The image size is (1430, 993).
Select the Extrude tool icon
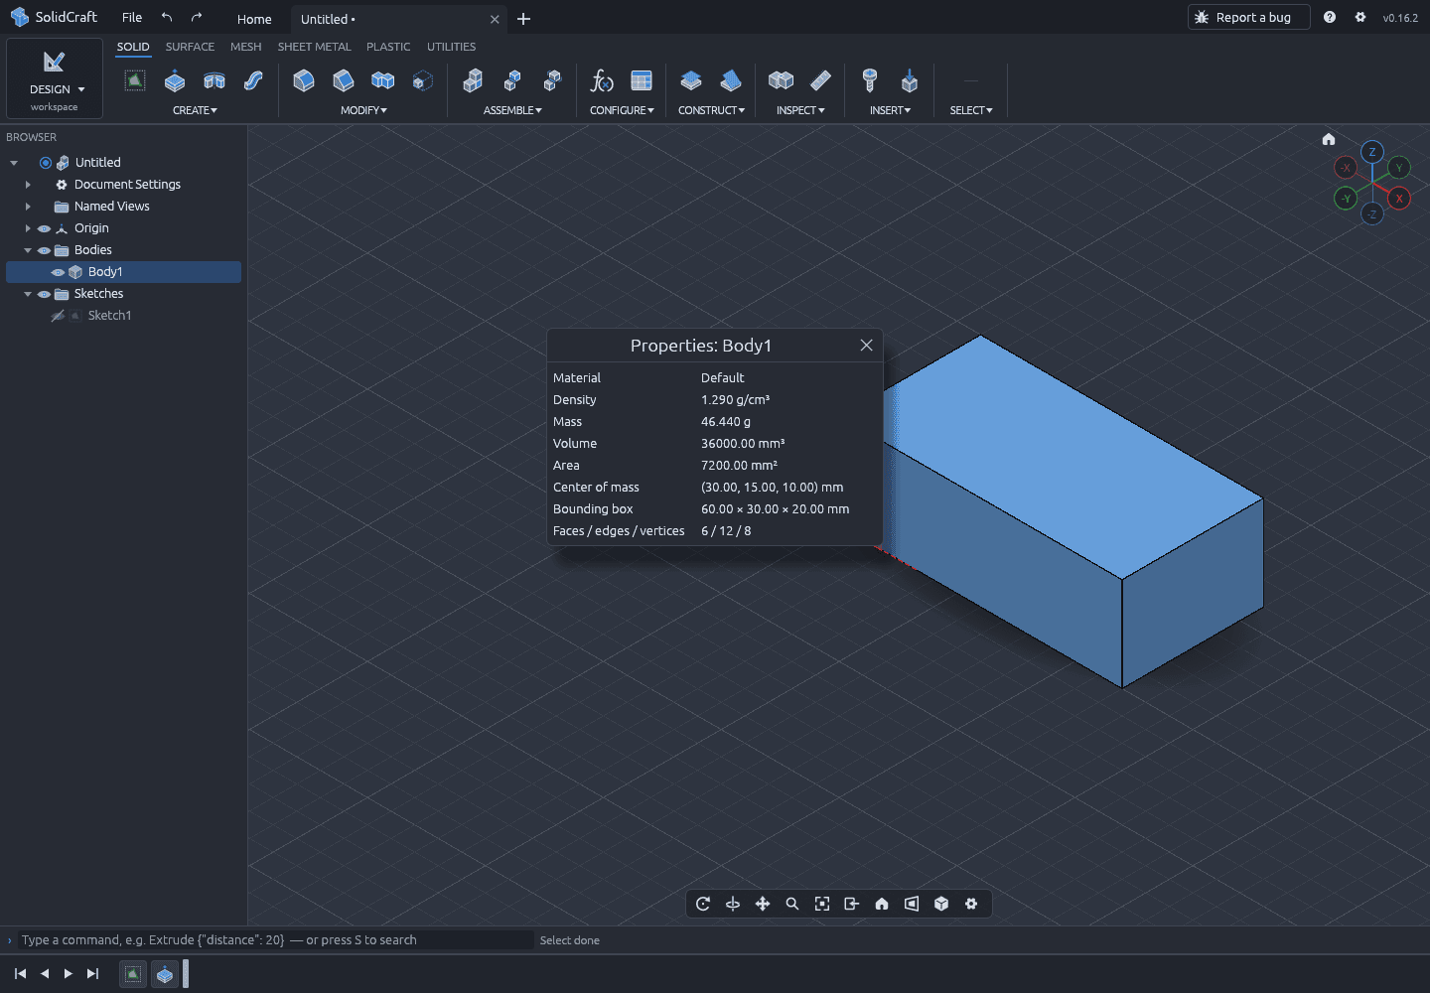[x=175, y=81]
